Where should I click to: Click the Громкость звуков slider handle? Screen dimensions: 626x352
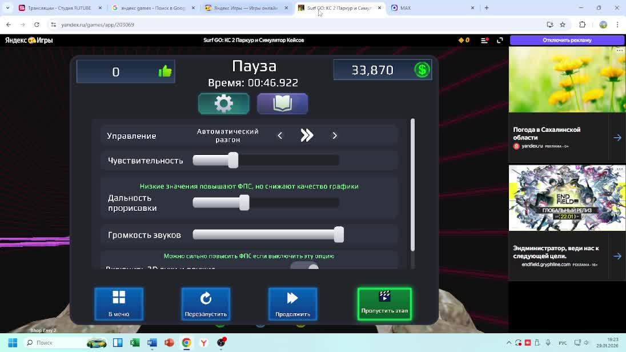(339, 234)
